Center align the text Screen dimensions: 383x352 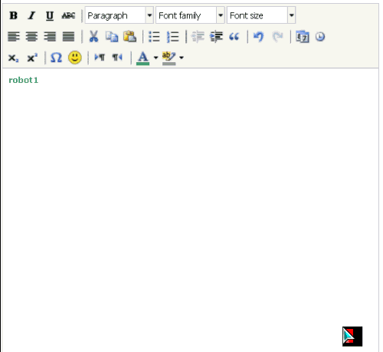[31, 37]
